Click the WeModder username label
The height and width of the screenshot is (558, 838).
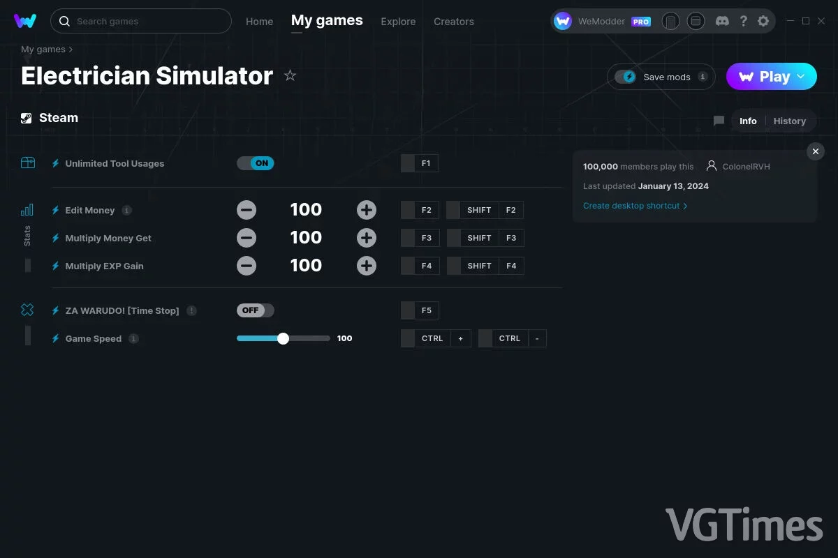coord(601,22)
